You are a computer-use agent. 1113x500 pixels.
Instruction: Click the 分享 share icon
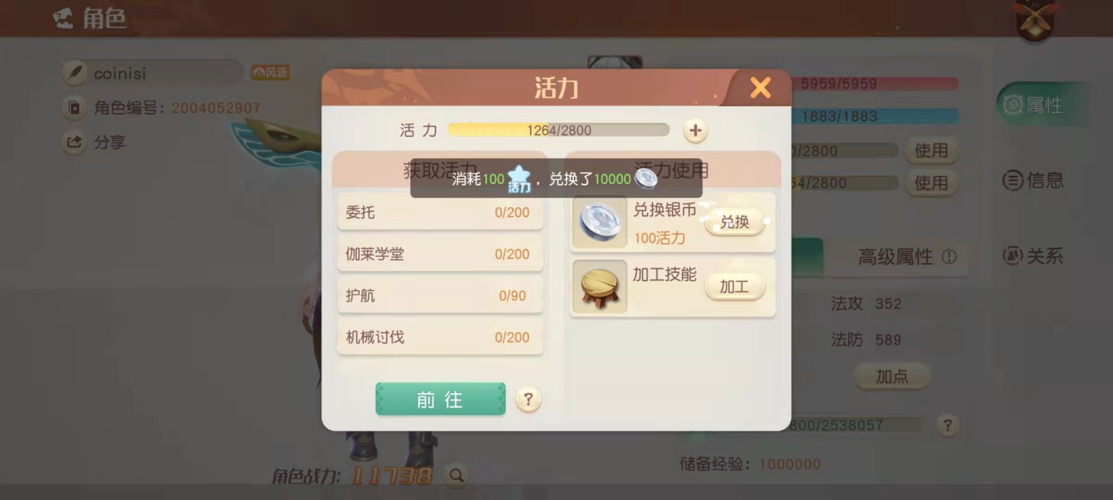tap(74, 142)
